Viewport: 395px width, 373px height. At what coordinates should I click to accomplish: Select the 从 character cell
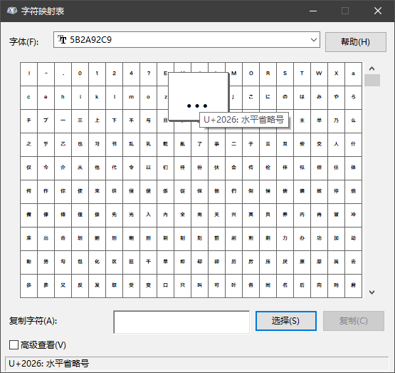80,168
